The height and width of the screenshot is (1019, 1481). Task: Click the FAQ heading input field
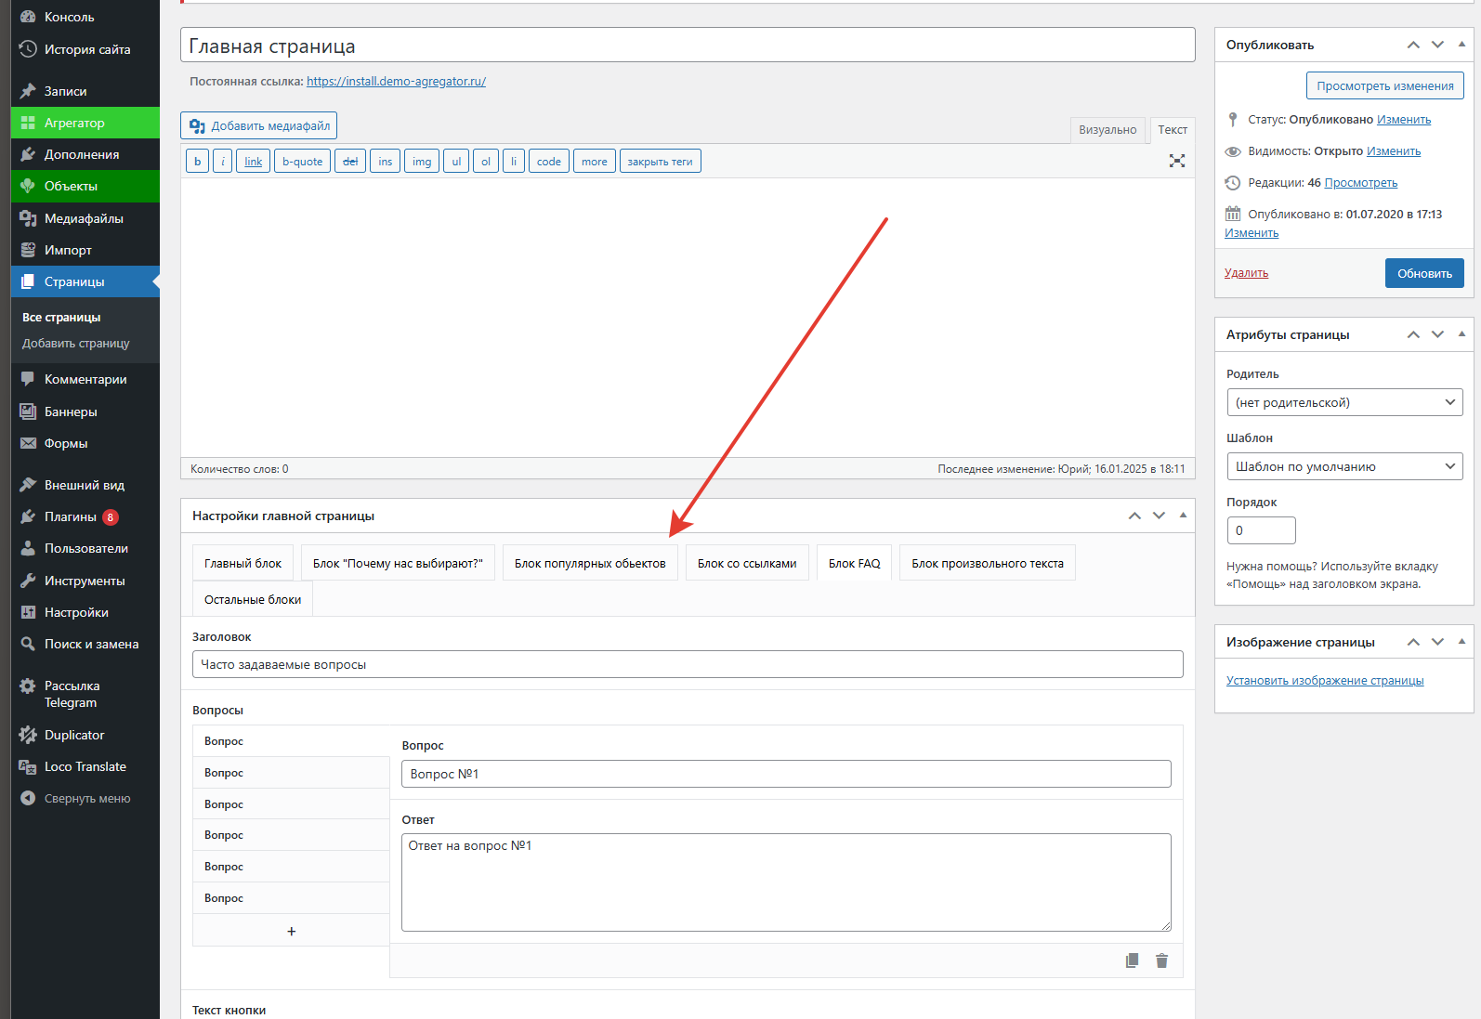(687, 664)
